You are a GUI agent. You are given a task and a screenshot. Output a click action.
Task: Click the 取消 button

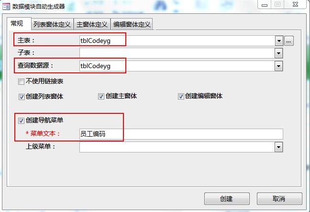279,199
